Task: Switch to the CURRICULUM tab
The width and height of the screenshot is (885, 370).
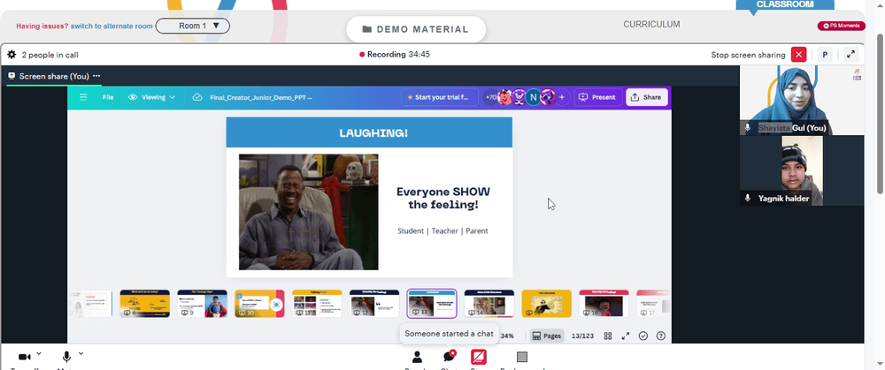Action: coord(651,24)
